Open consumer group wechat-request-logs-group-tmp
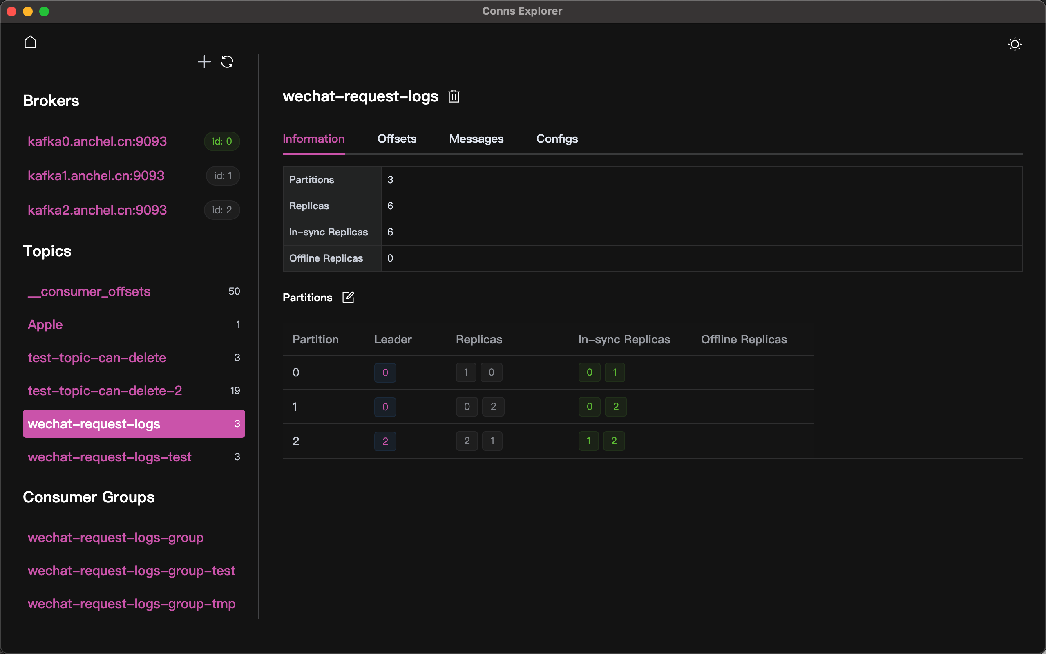Screen dimensions: 1046x654 coord(132,604)
